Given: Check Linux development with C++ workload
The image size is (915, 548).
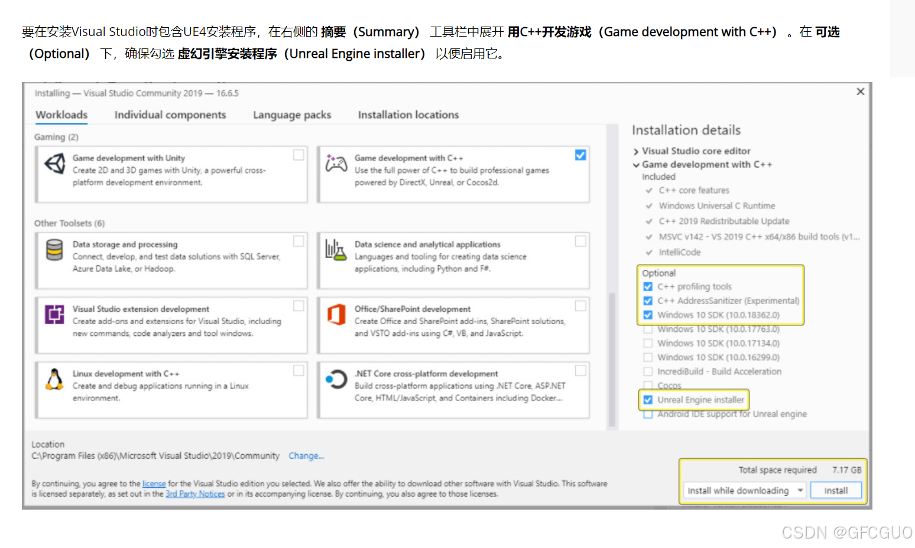Looking at the screenshot, I should (x=298, y=370).
